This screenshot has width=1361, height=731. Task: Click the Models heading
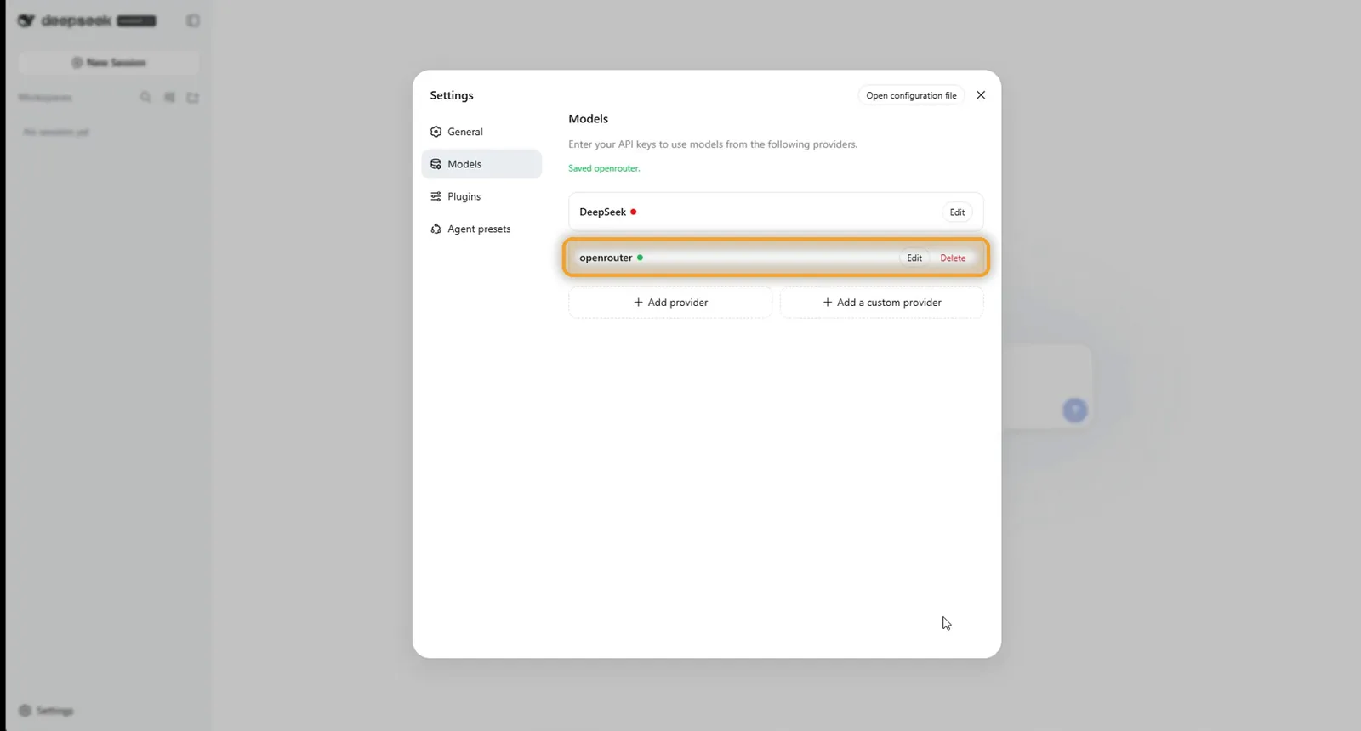tap(588, 119)
